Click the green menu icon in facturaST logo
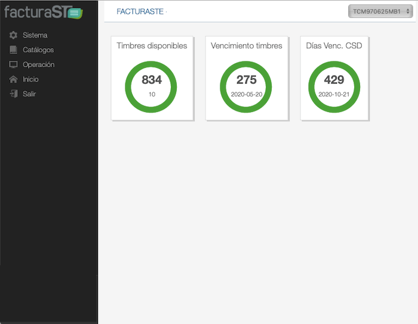The image size is (418, 324). click(74, 13)
